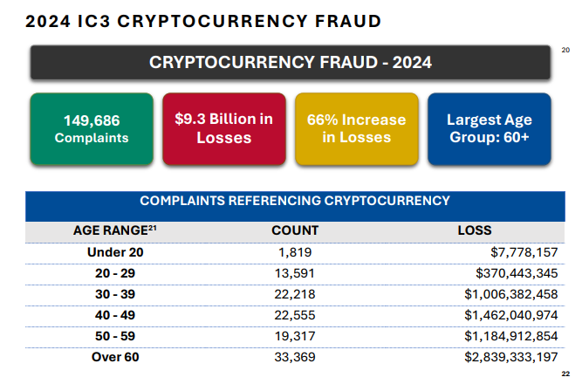Select the yellow 66% Increase in Losses card

click(x=356, y=128)
